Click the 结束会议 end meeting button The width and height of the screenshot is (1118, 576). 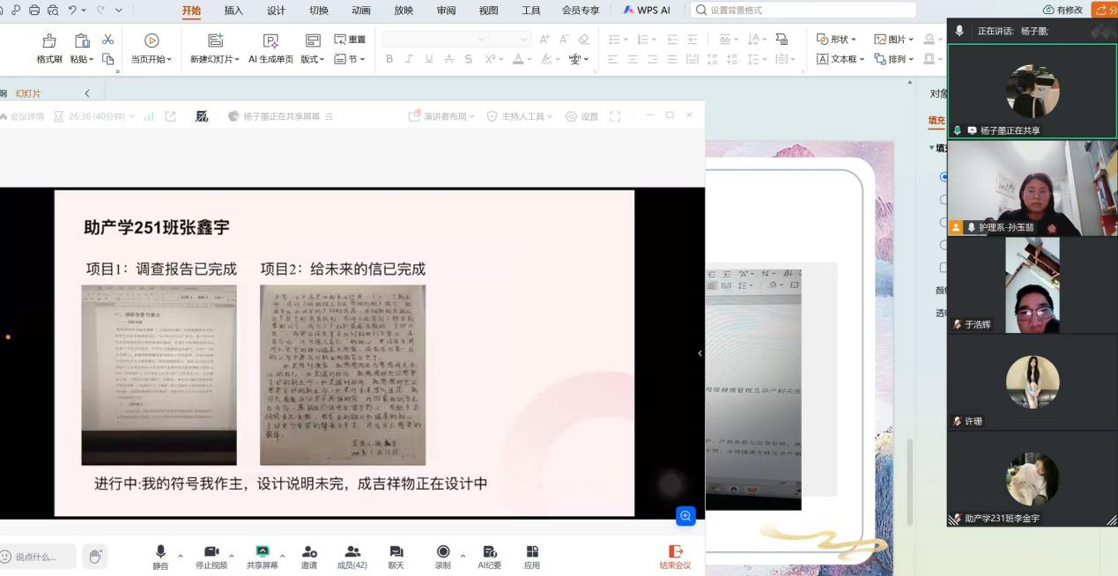pyautogui.click(x=676, y=556)
